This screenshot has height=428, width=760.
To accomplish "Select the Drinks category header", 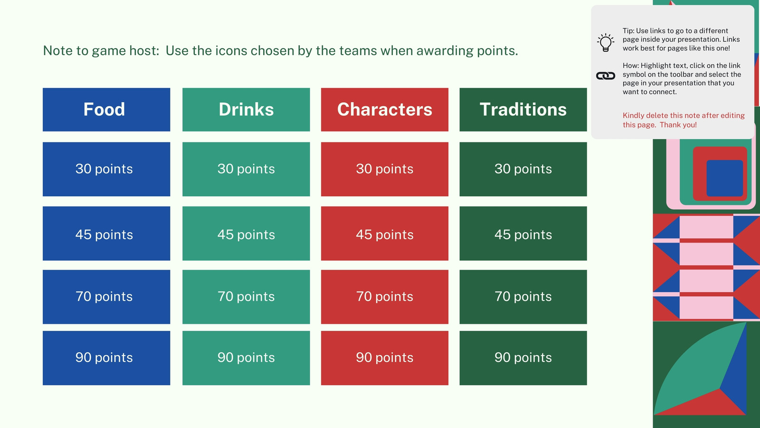I will (246, 109).
